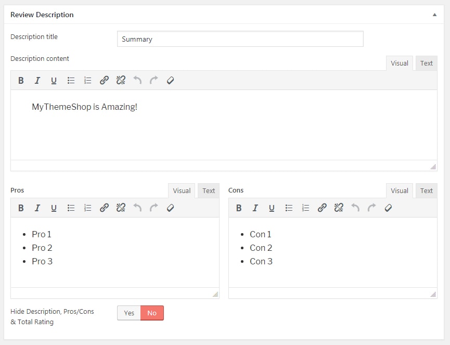Switch Cons editor to Text tab
The height and width of the screenshot is (345, 450).
[426, 190]
